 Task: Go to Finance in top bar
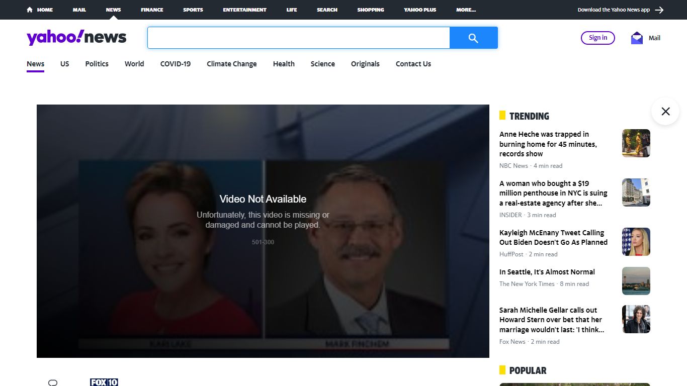152,10
